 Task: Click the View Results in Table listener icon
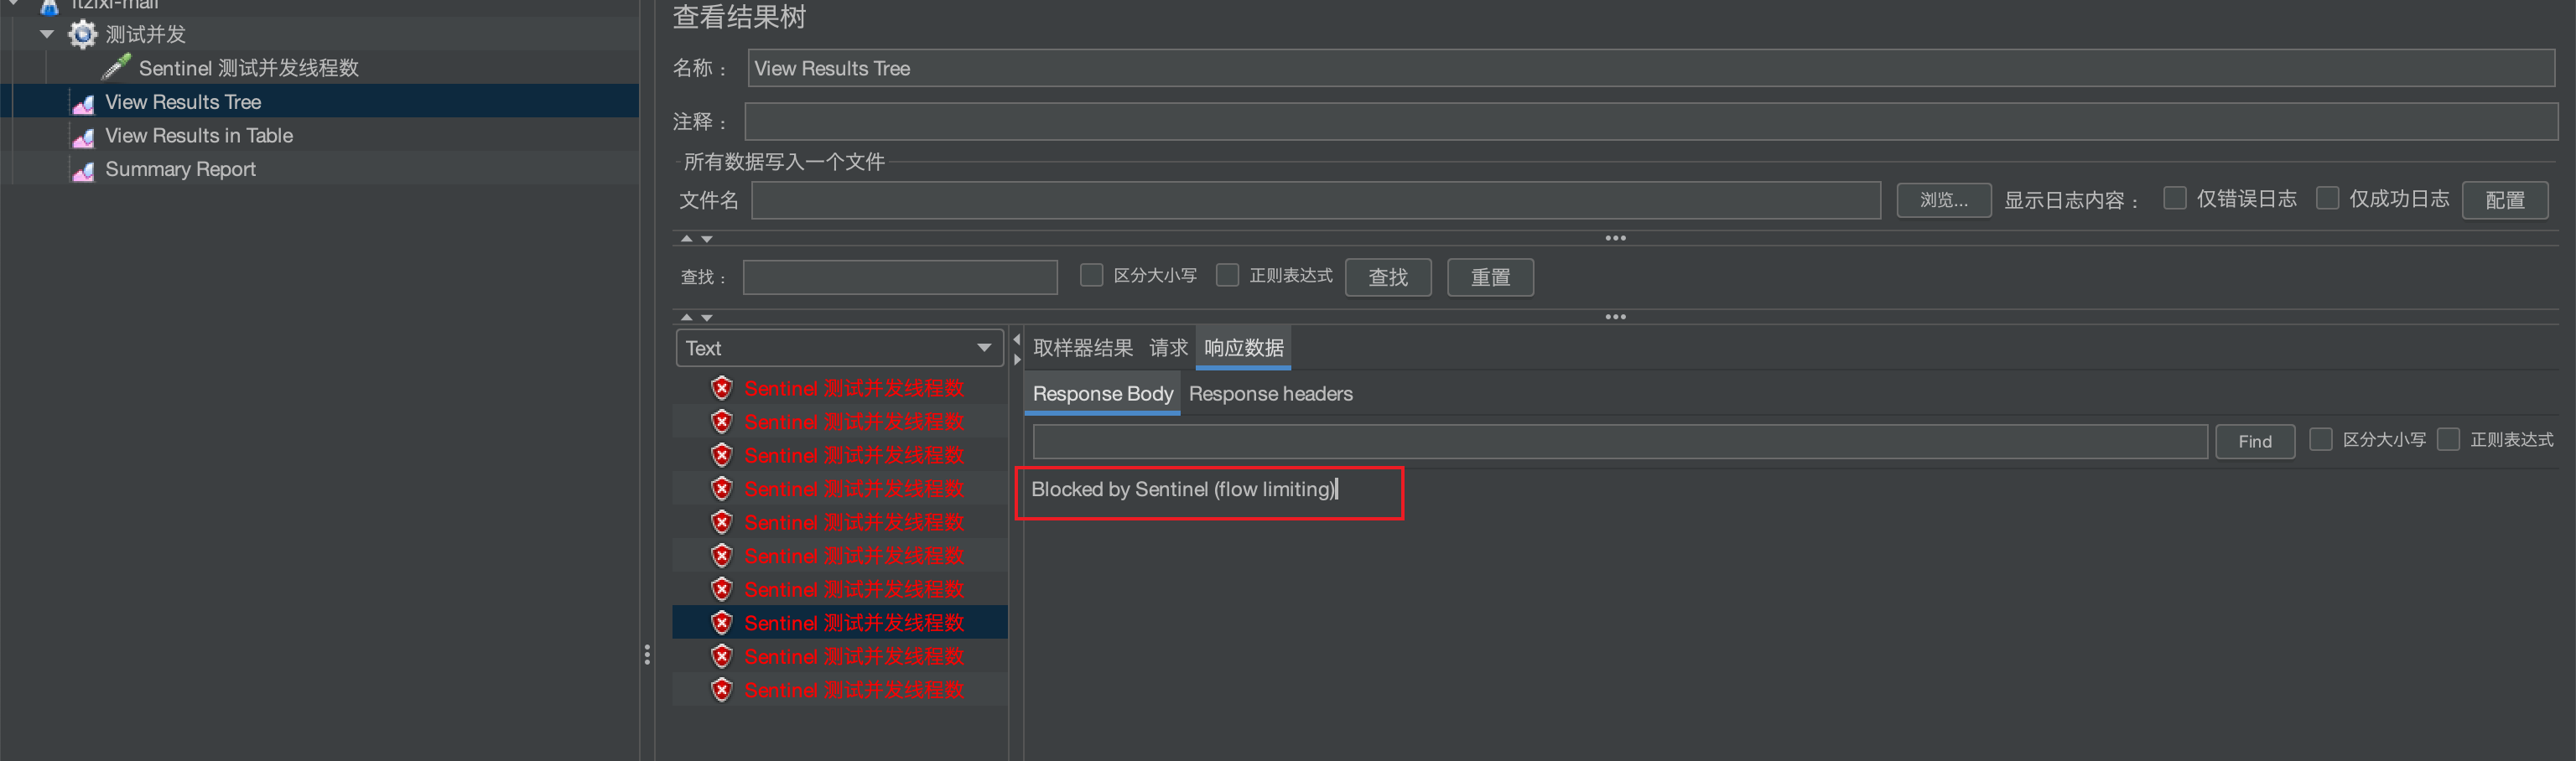click(x=84, y=136)
